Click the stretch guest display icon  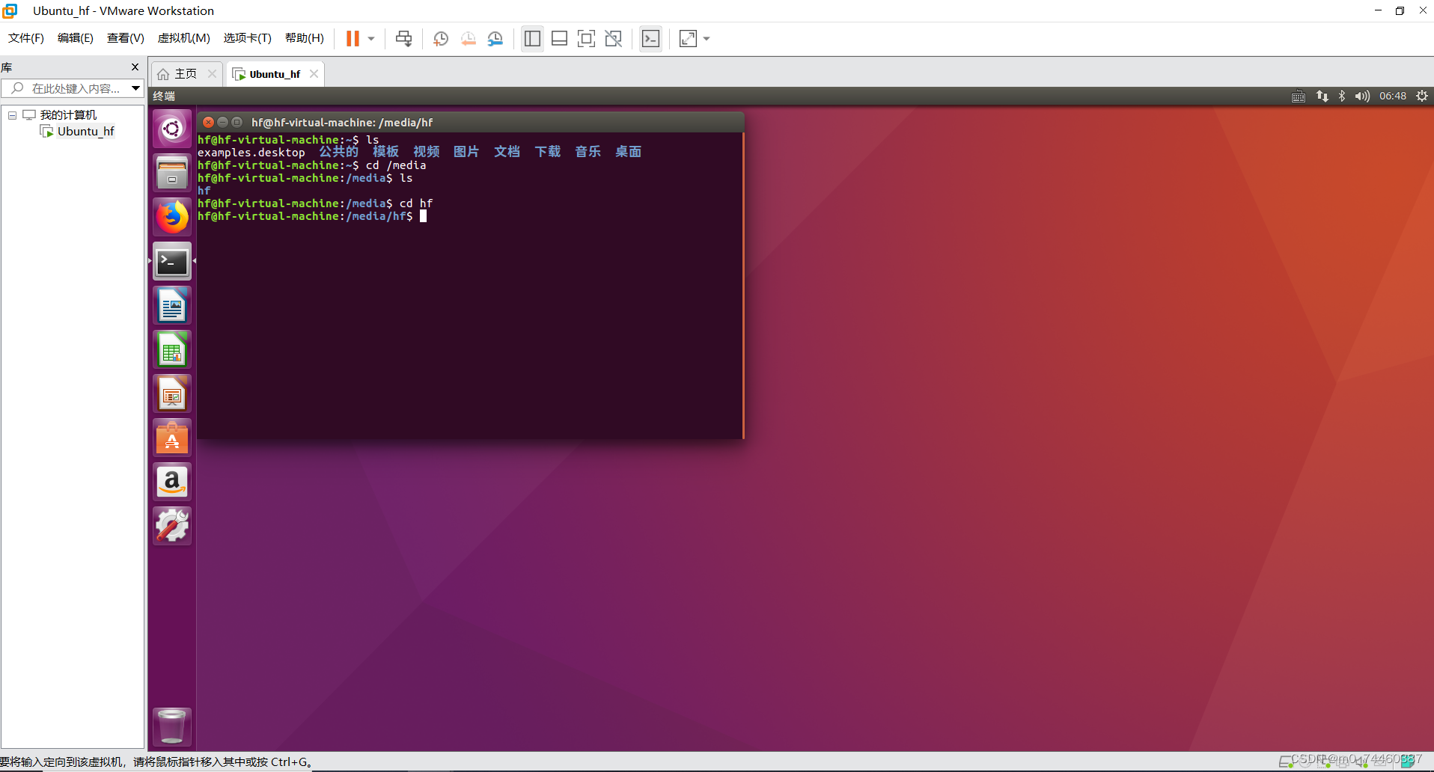[x=688, y=39]
